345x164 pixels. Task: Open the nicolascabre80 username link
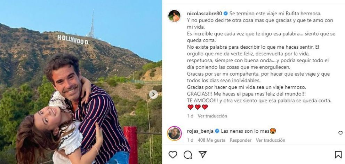tap(204, 14)
